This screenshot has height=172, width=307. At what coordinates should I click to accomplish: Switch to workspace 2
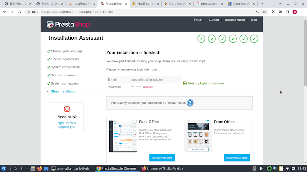pos(16,169)
